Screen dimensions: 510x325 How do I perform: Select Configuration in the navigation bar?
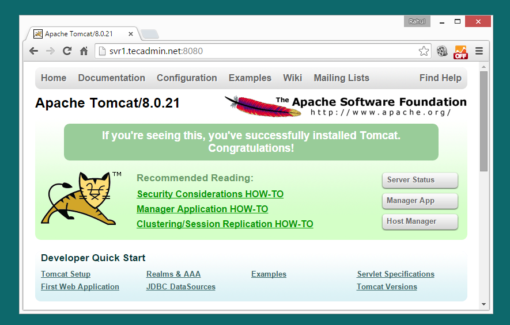[187, 78]
